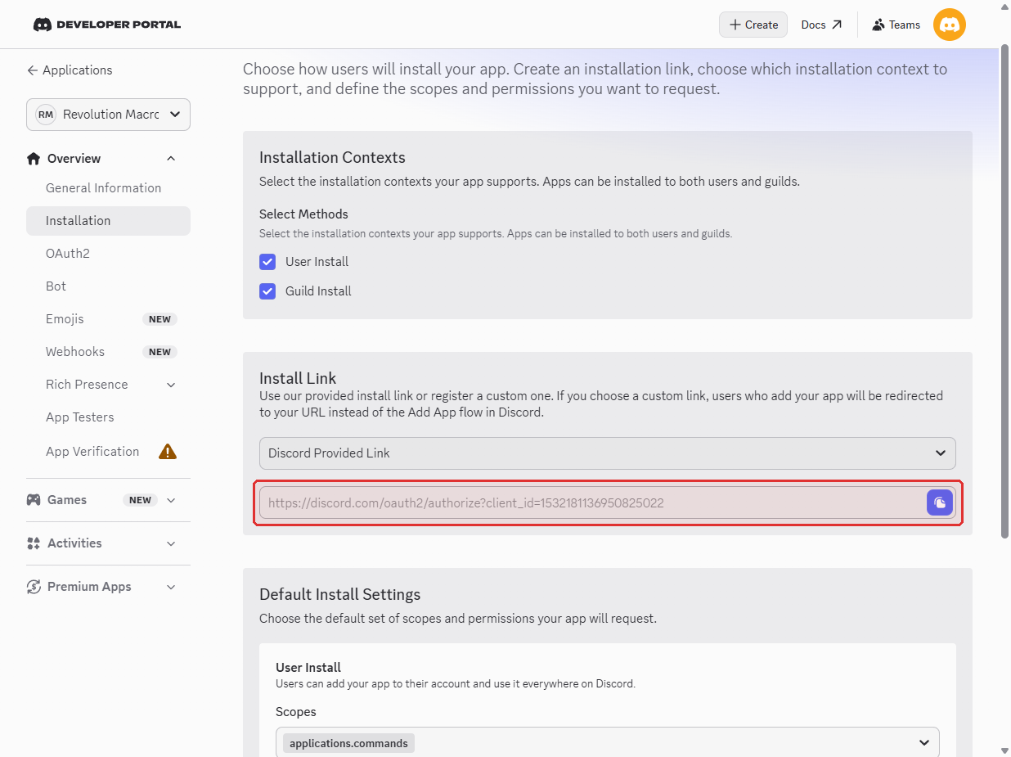Click the Install Link heading
1011x757 pixels.
298,378
